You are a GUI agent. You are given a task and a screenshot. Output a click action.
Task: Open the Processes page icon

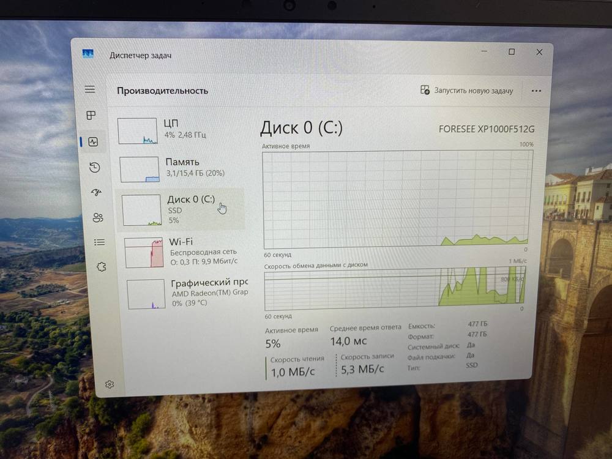click(91, 115)
